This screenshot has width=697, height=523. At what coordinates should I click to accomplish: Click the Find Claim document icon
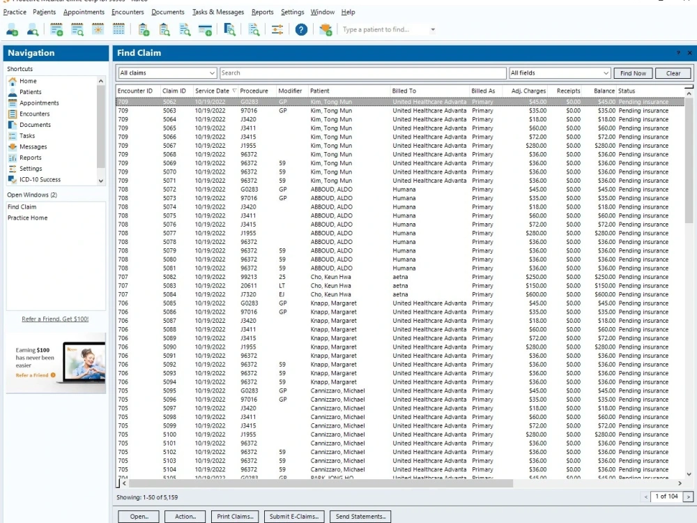tap(185, 30)
